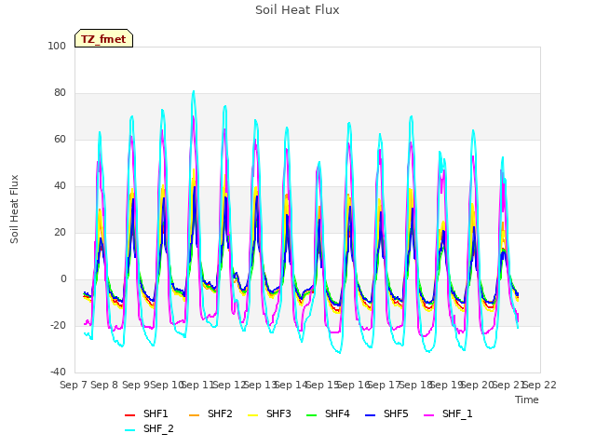This screenshot has width=596, height=447.
Task: Click the SHF2 orange legend swatch
Action: (x=194, y=415)
